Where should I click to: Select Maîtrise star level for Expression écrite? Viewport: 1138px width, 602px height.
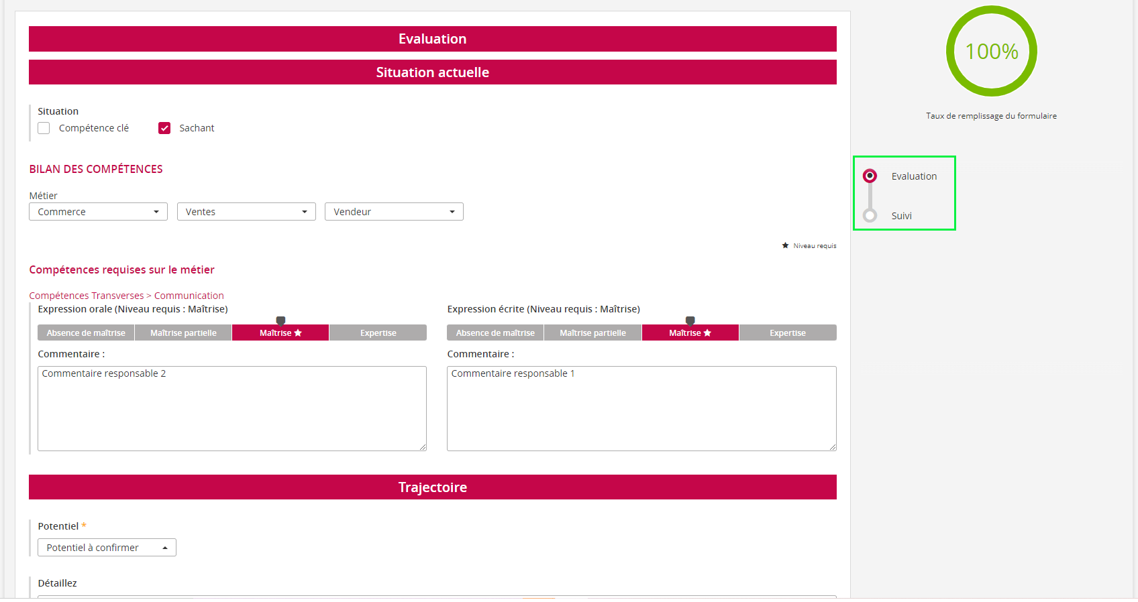(690, 333)
